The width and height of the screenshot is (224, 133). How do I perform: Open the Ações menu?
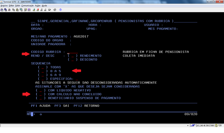[x=38, y=6]
